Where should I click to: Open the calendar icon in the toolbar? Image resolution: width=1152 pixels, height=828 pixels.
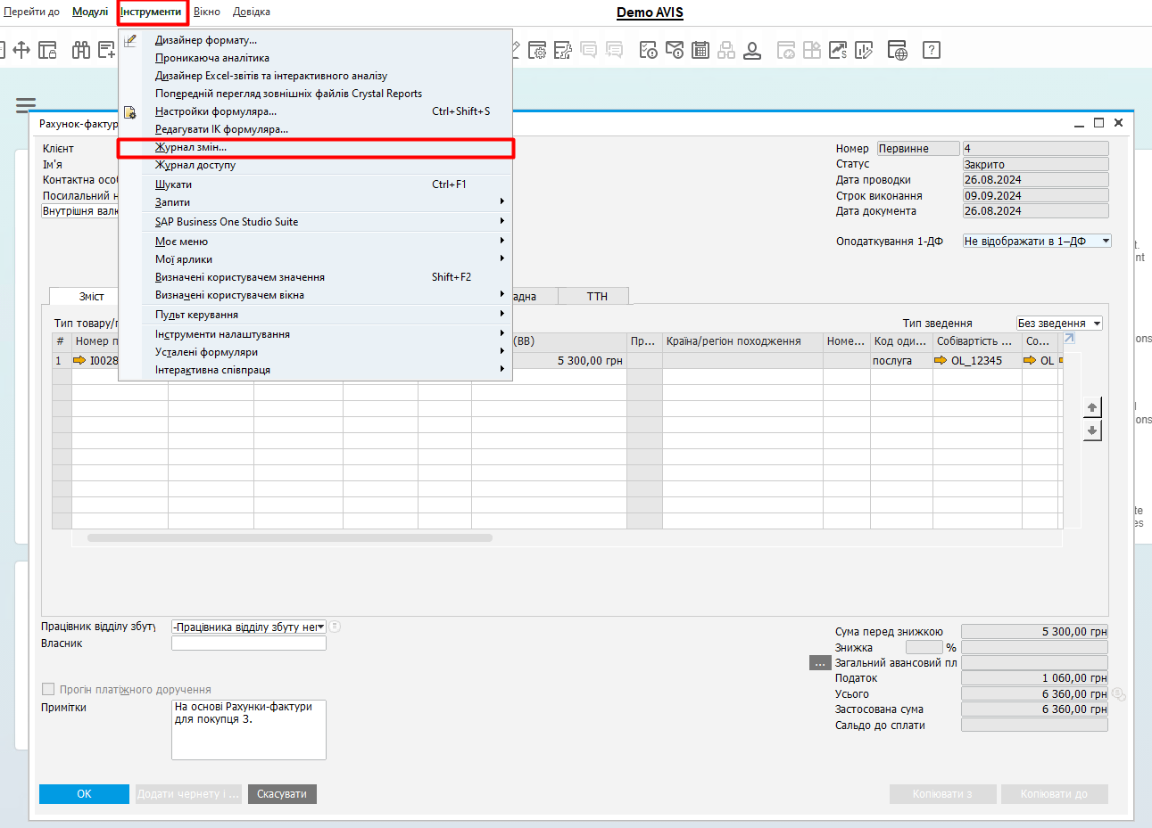click(x=700, y=50)
